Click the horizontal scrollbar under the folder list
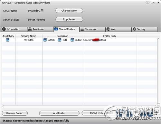161x124 pixels. coord(80,106)
